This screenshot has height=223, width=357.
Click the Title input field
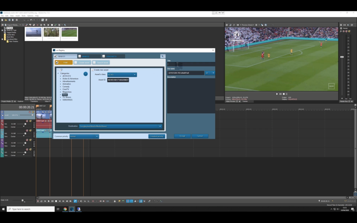coord(191,64)
